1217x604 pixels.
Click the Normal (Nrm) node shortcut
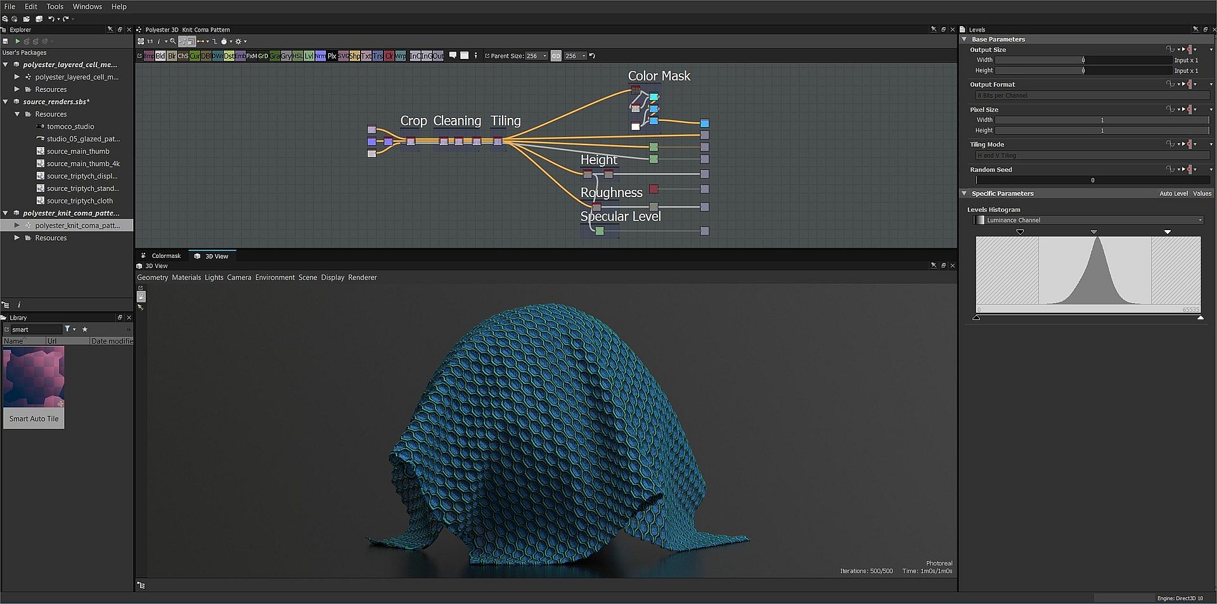pos(320,56)
